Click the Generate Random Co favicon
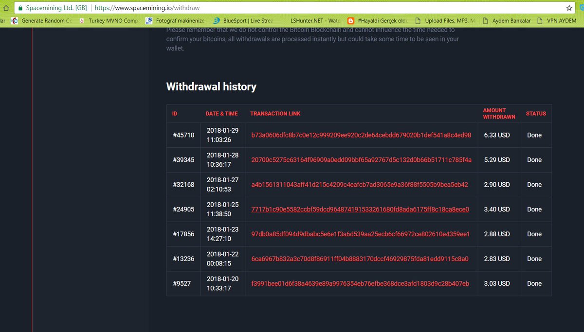The height and width of the screenshot is (332, 584). 15,21
